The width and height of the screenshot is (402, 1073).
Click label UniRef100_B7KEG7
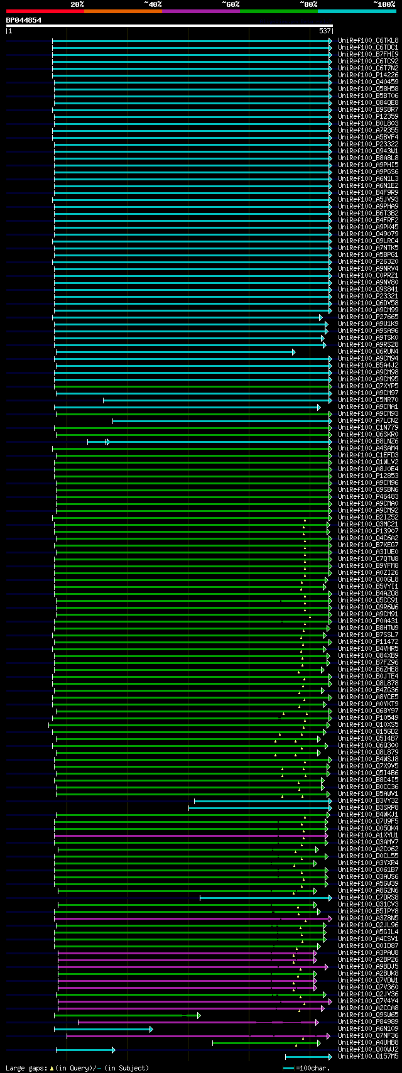pyautogui.click(x=368, y=545)
